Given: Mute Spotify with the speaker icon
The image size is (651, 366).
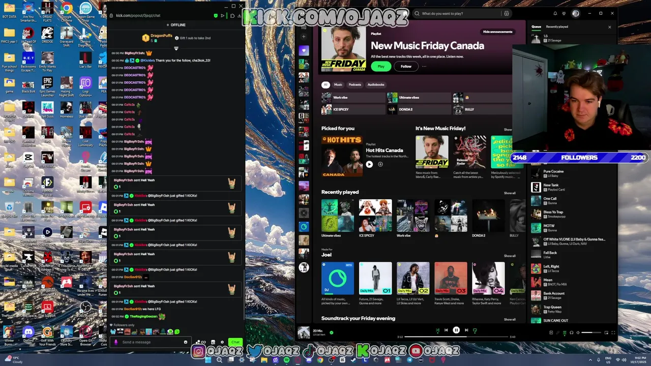Looking at the screenshot, I should [x=578, y=333].
